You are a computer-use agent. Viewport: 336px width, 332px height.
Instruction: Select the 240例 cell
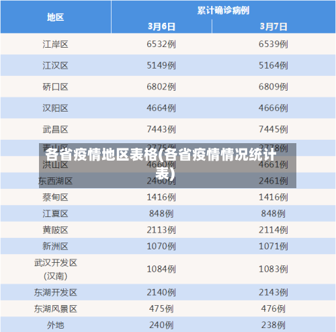click(161, 325)
